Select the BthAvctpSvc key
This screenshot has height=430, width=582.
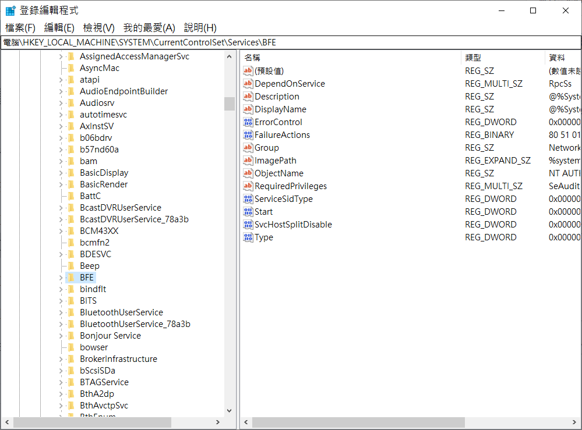(104, 406)
